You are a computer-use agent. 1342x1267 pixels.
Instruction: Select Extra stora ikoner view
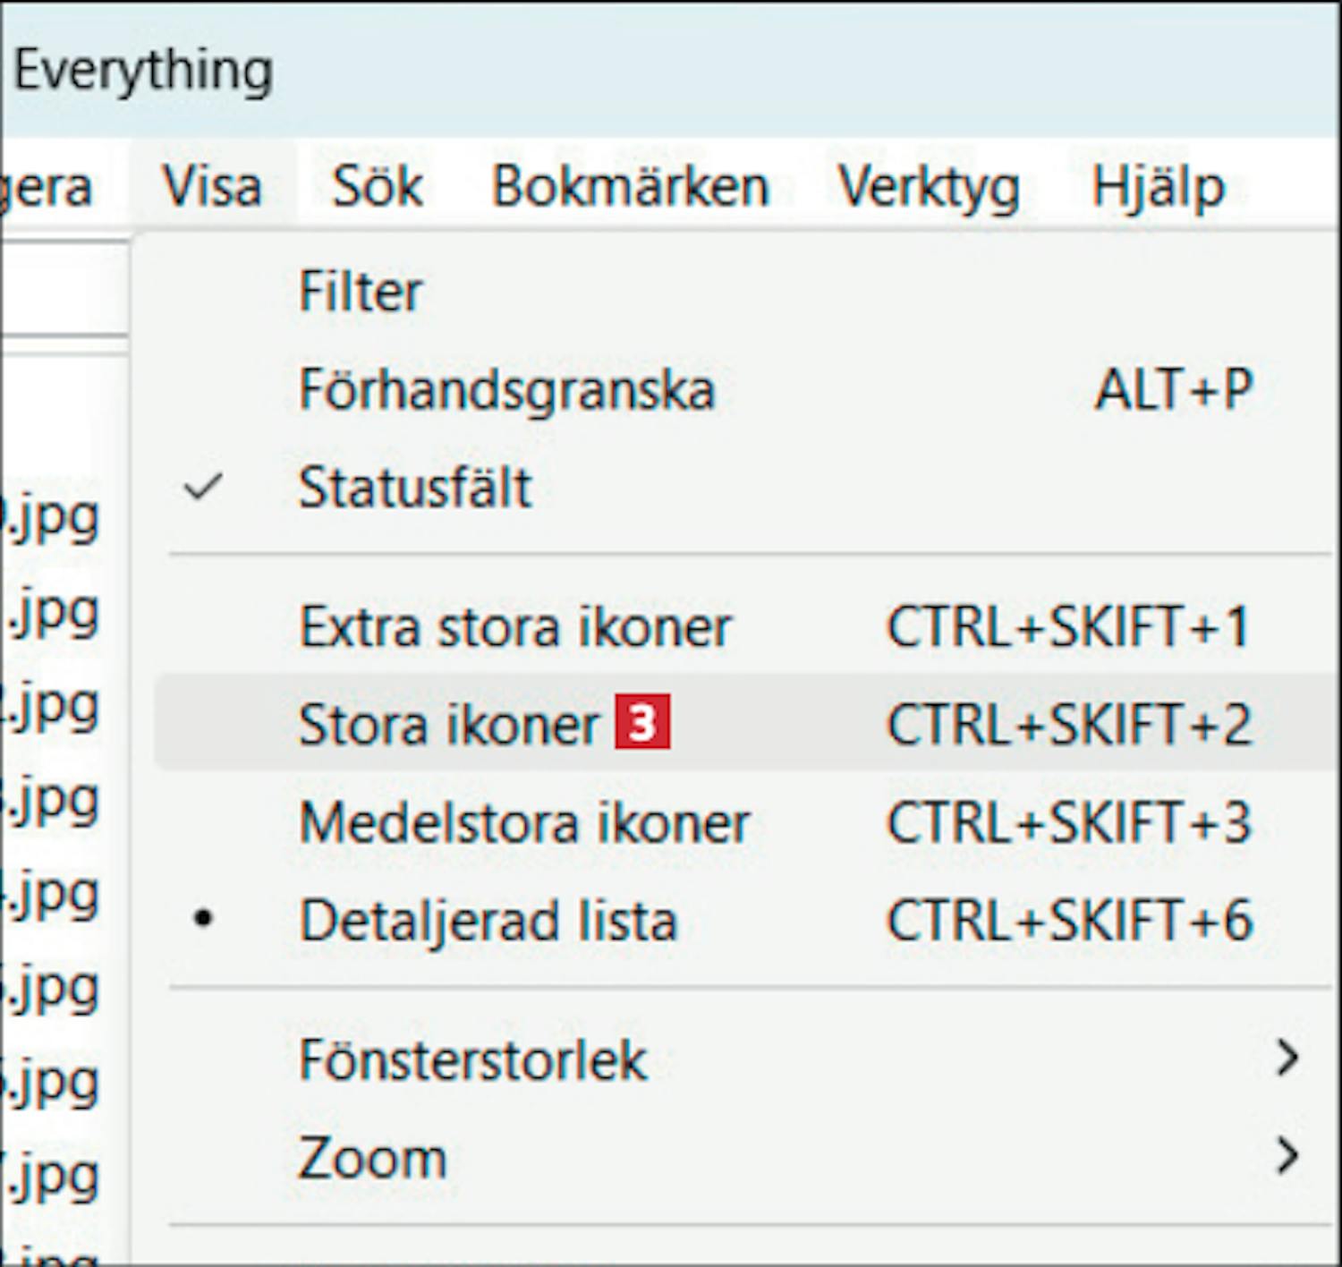(x=515, y=626)
